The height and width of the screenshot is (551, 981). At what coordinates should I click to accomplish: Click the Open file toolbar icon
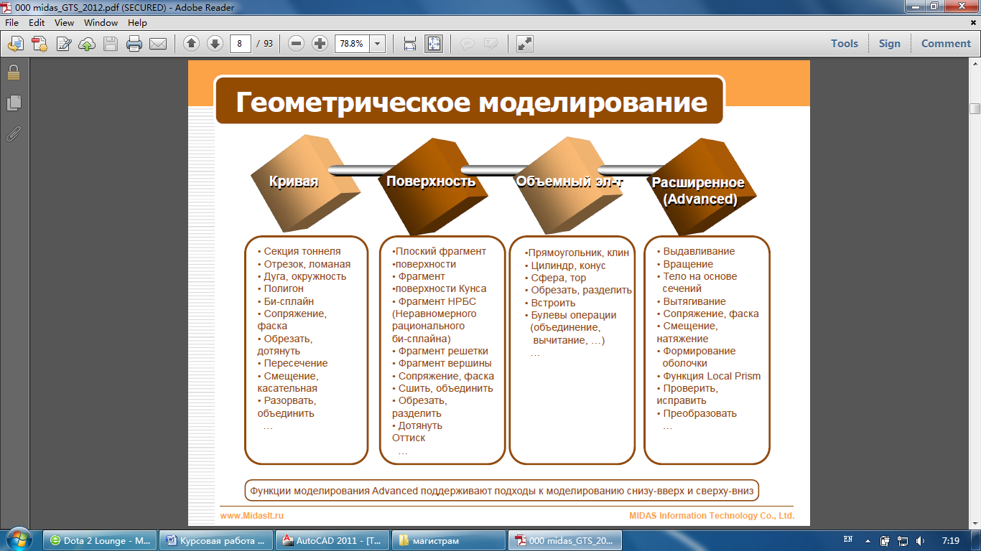click(x=15, y=44)
